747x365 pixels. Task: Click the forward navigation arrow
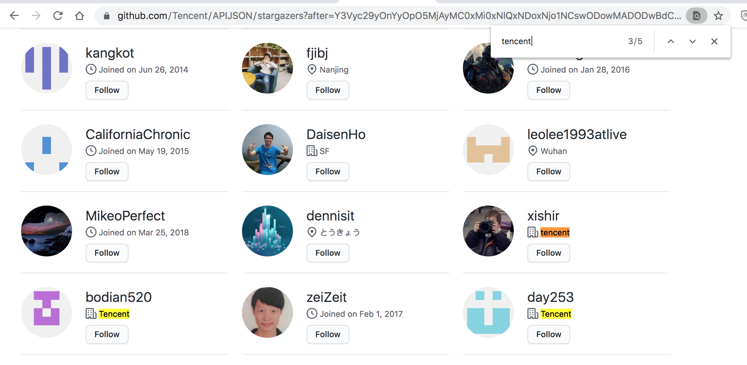(36, 15)
